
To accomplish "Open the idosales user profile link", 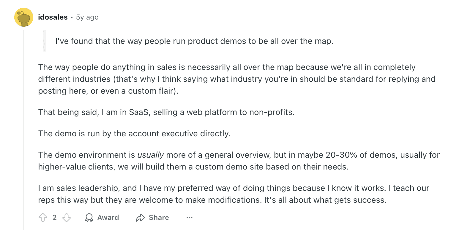I will click(x=53, y=17).
